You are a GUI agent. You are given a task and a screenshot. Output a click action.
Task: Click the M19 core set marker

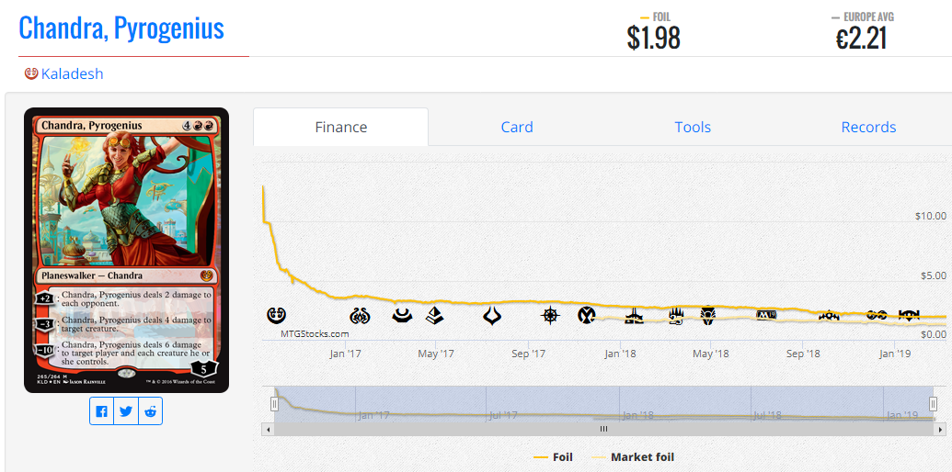[765, 315]
